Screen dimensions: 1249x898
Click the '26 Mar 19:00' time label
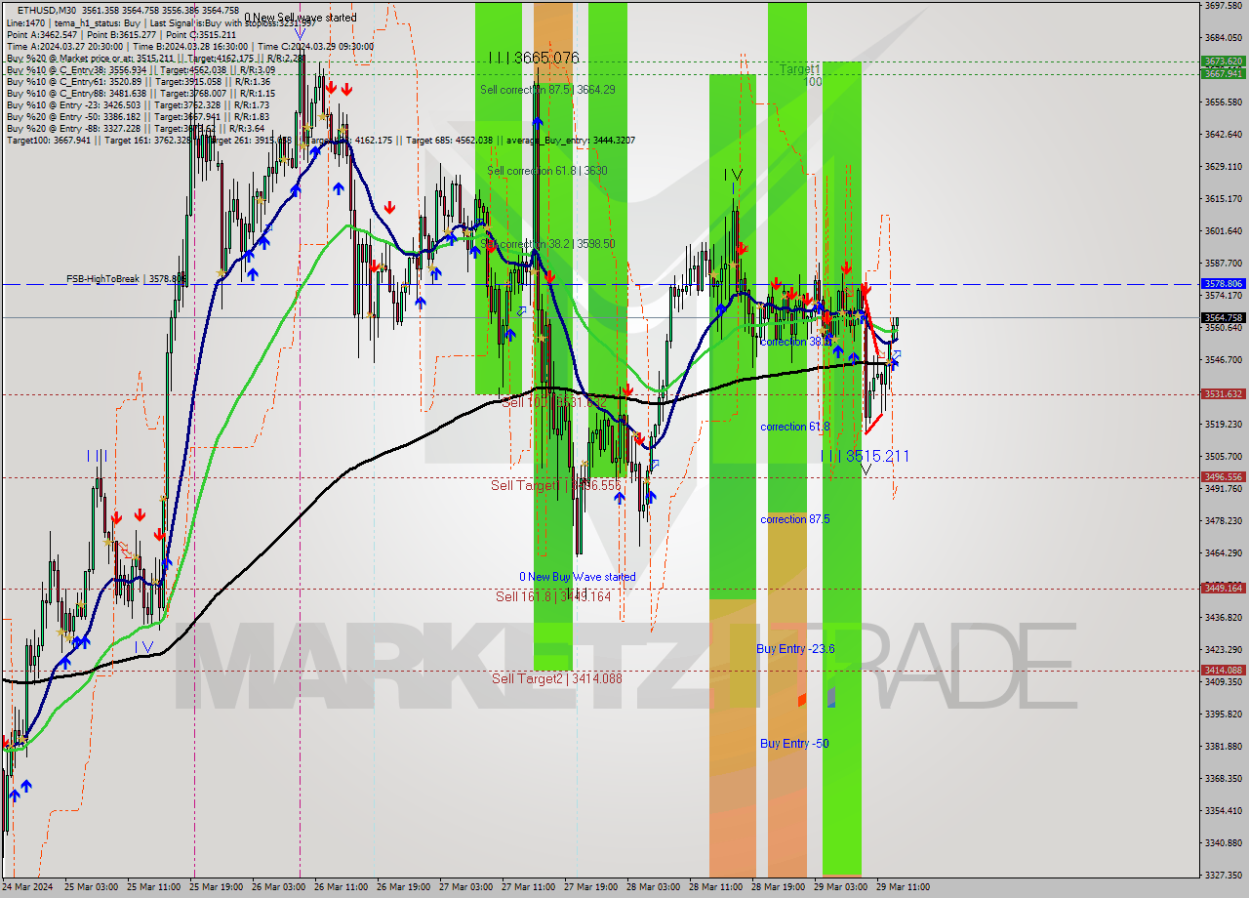pyautogui.click(x=403, y=887)
